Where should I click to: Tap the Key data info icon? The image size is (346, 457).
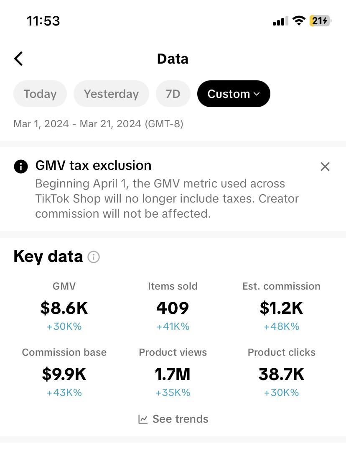click(94, 257)
